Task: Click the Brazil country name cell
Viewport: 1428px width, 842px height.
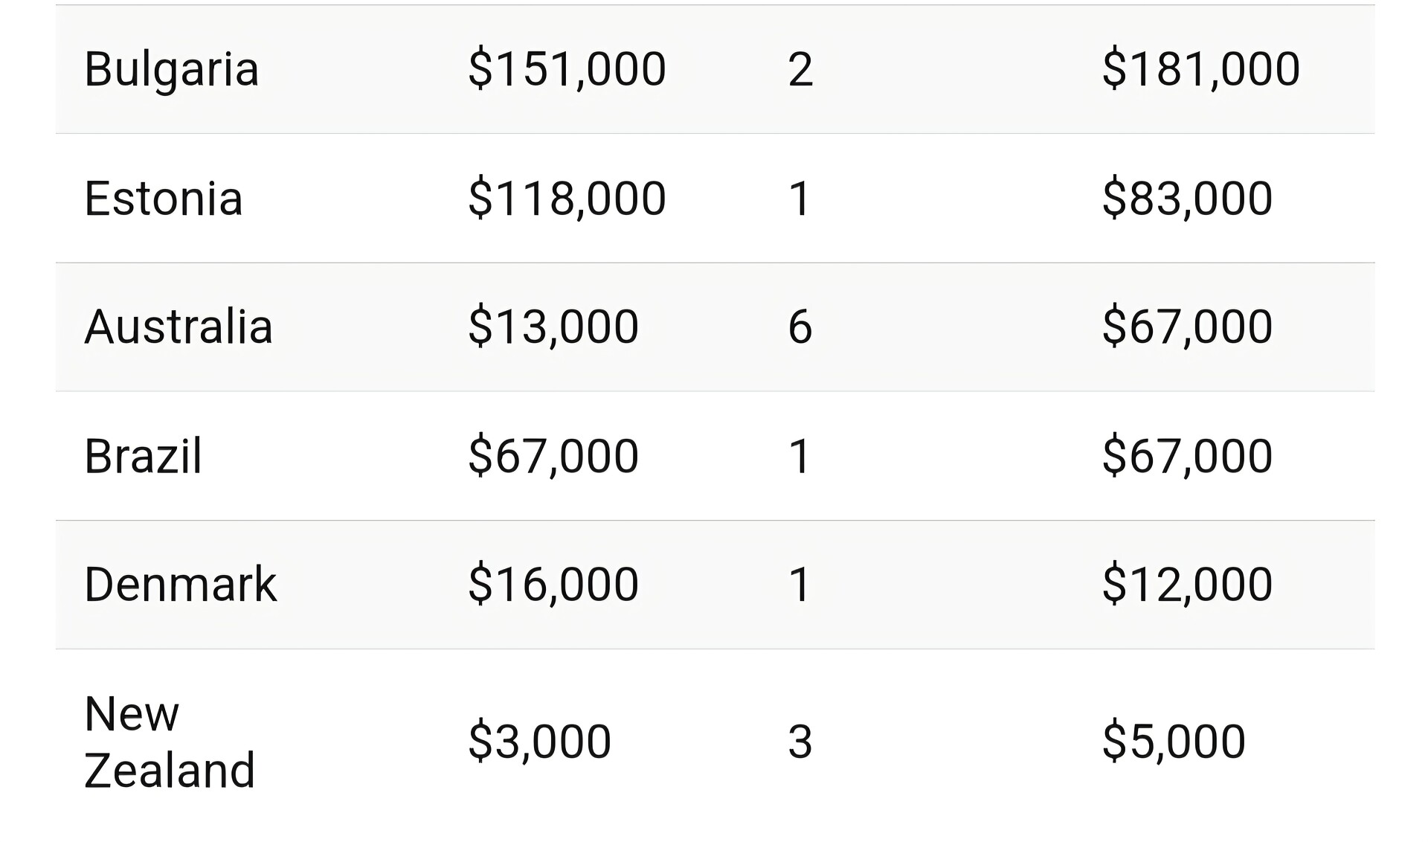Action: point(143,456)
